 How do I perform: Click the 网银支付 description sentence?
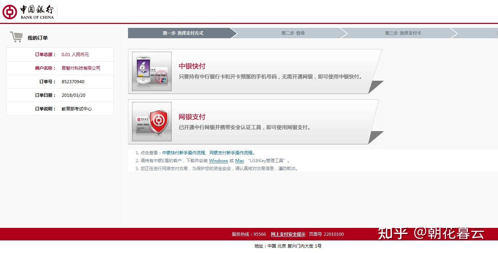point(245,128)
